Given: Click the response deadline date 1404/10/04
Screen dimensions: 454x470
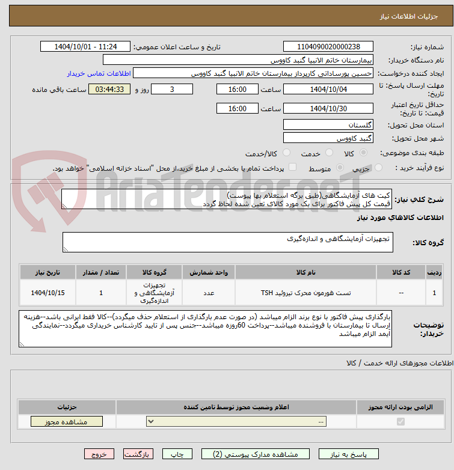Looking at the screenshot, I should [328, 90].
